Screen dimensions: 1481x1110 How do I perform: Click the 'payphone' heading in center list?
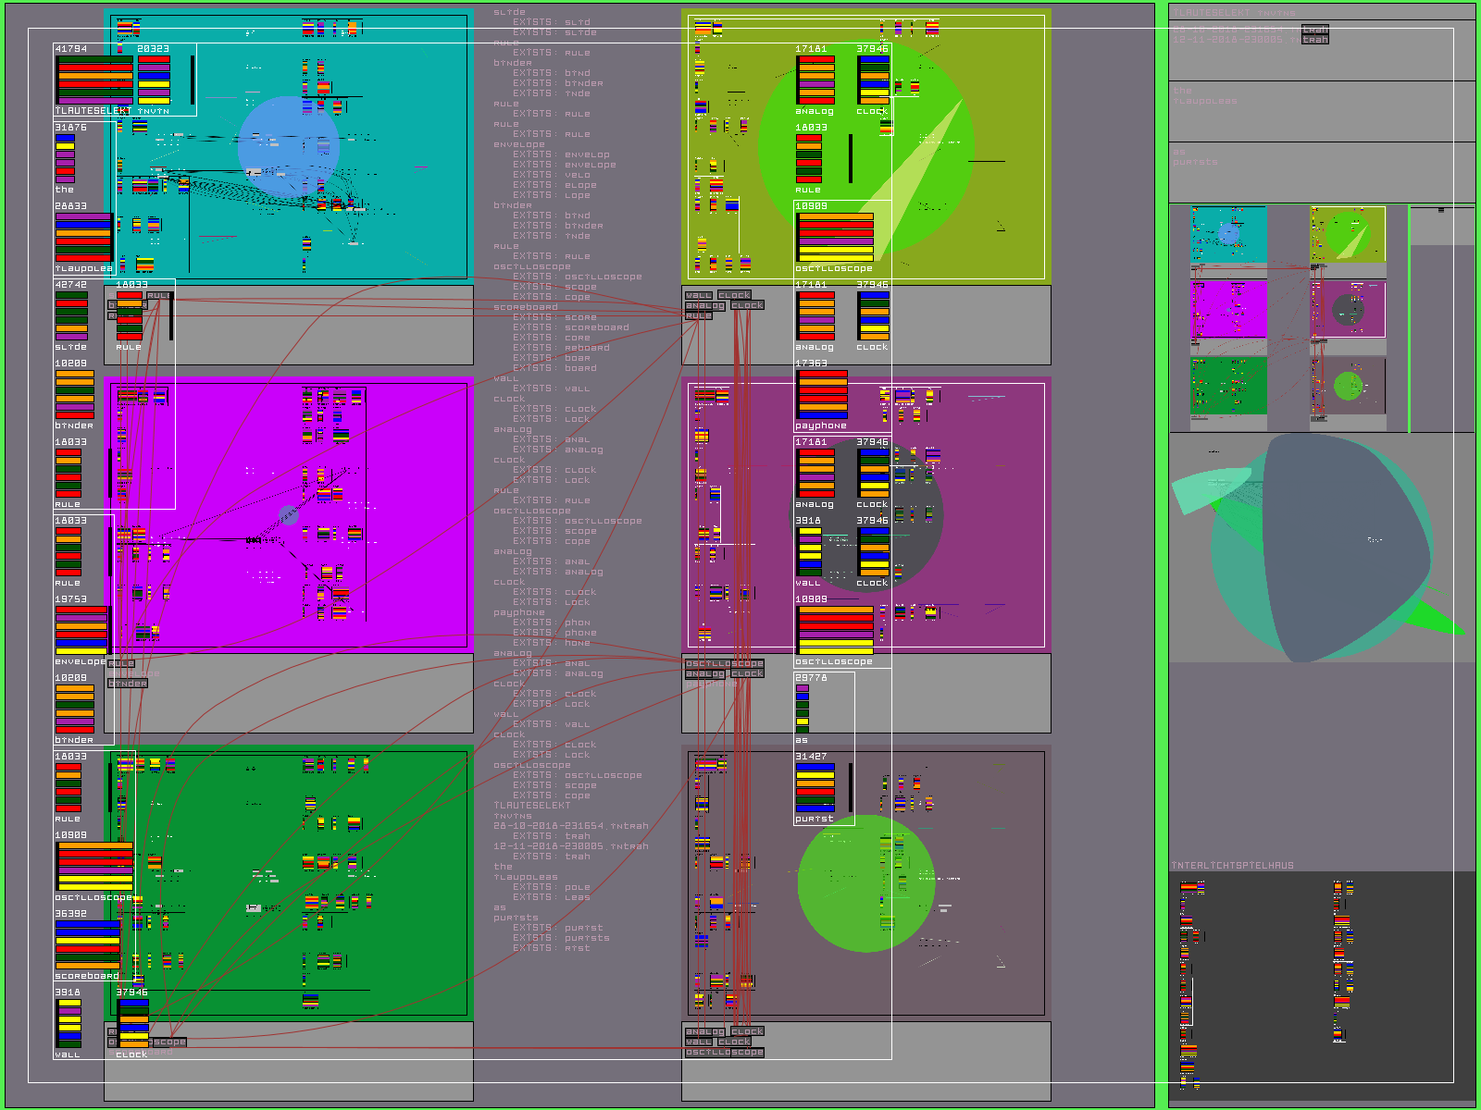(x=518, y=612)
